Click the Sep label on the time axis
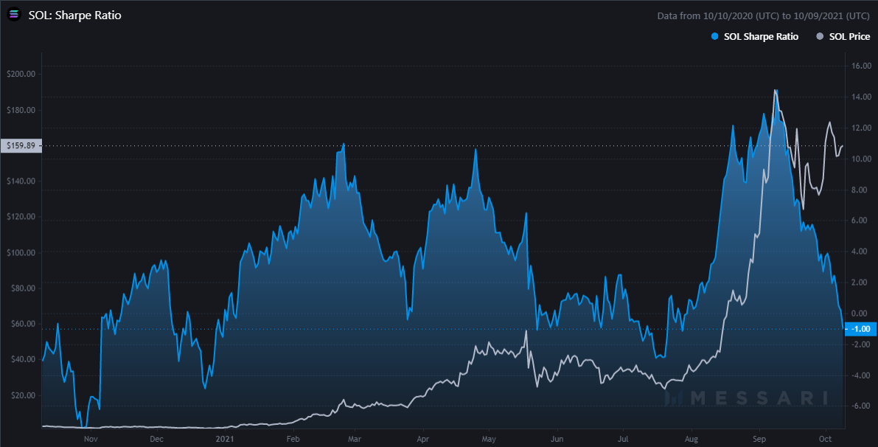This screenshot has width=878, height=447. [x=759, y=439]
